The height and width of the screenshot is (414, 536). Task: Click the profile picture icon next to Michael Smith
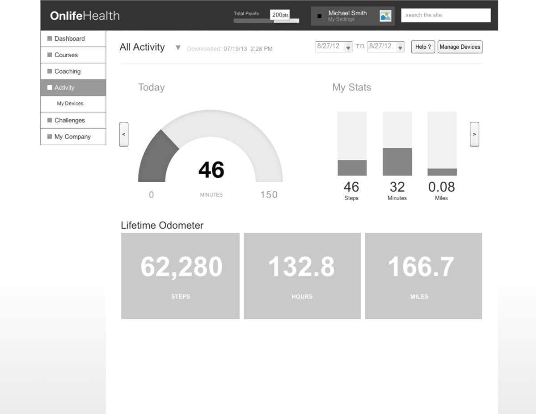pyautogui.click(x=385, y=16)
